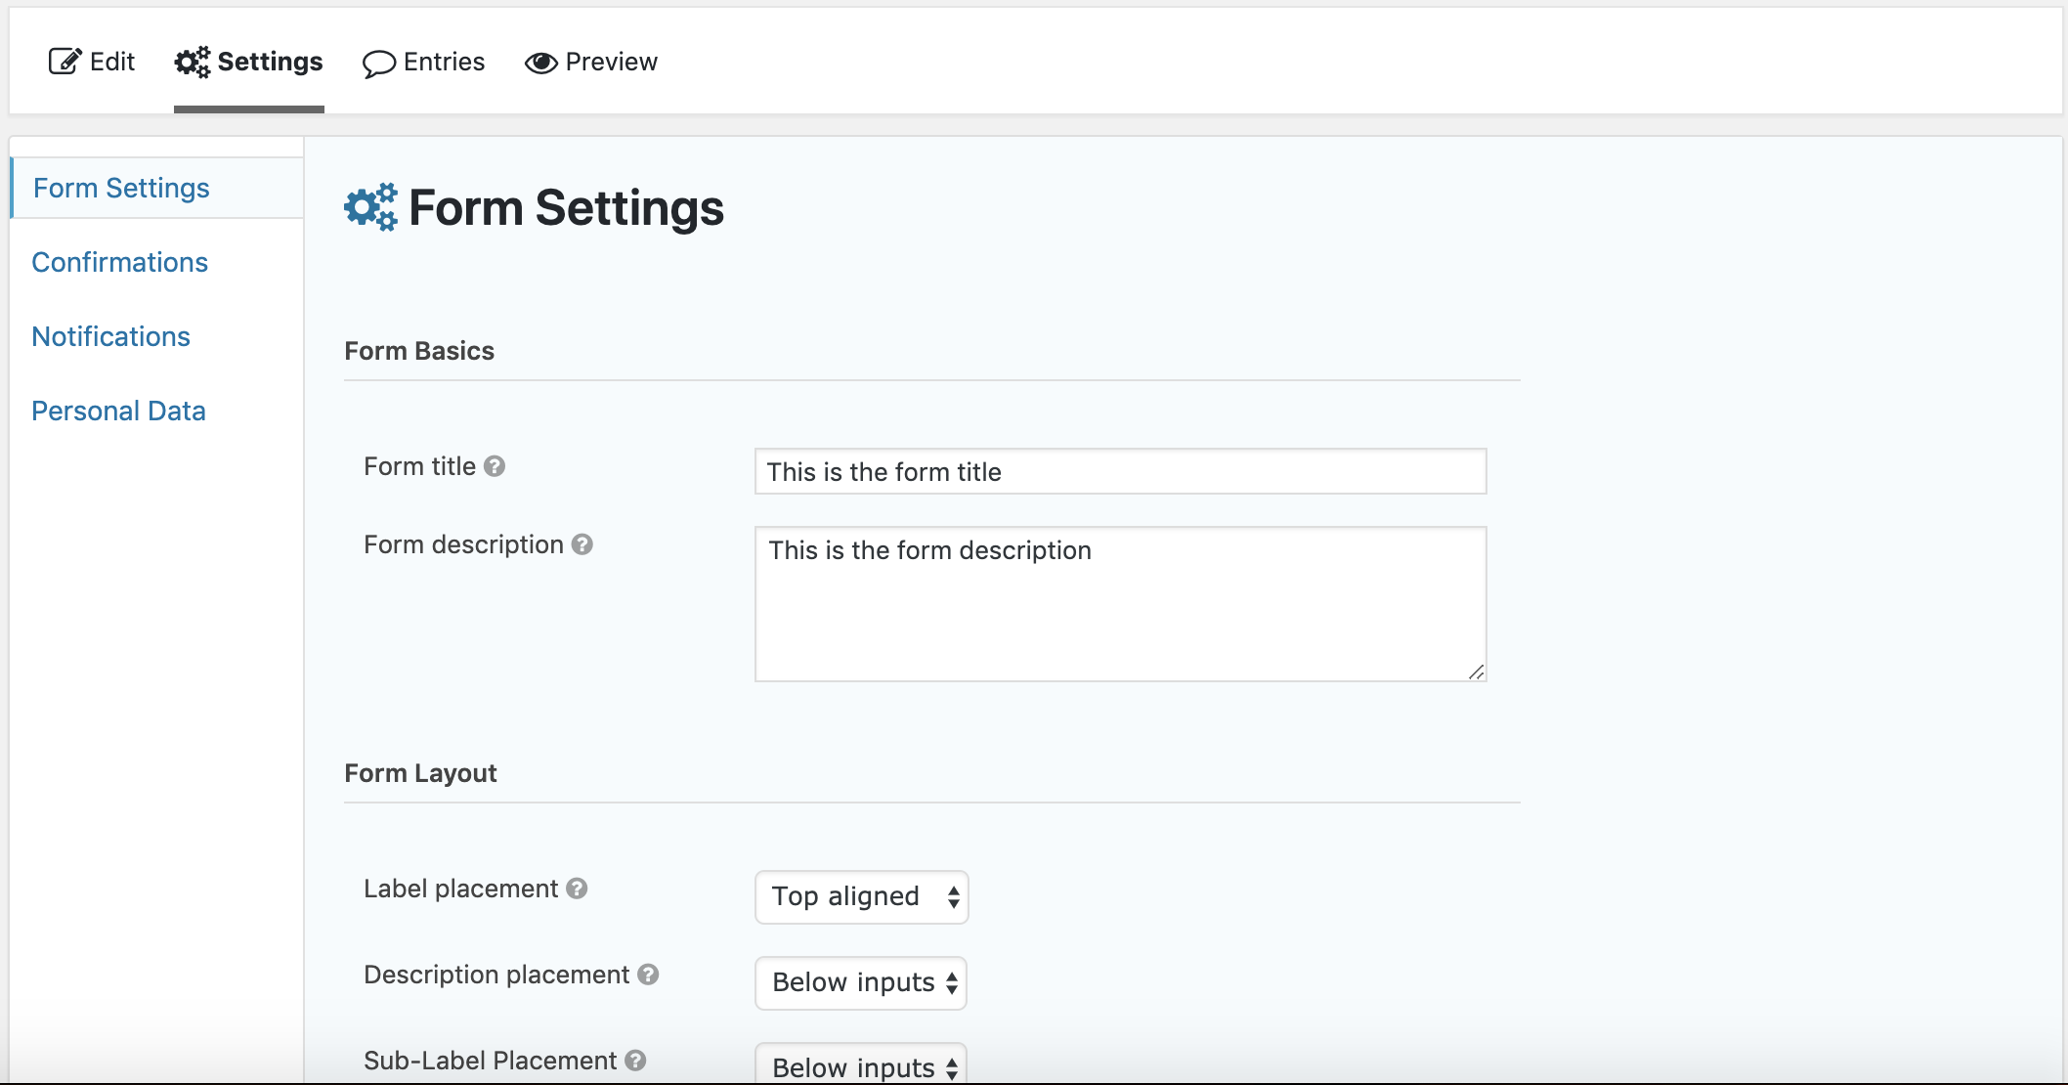Open the Label placement help icon
The height and width of the screenshot is (1085, 2068).
coord(577,890)
